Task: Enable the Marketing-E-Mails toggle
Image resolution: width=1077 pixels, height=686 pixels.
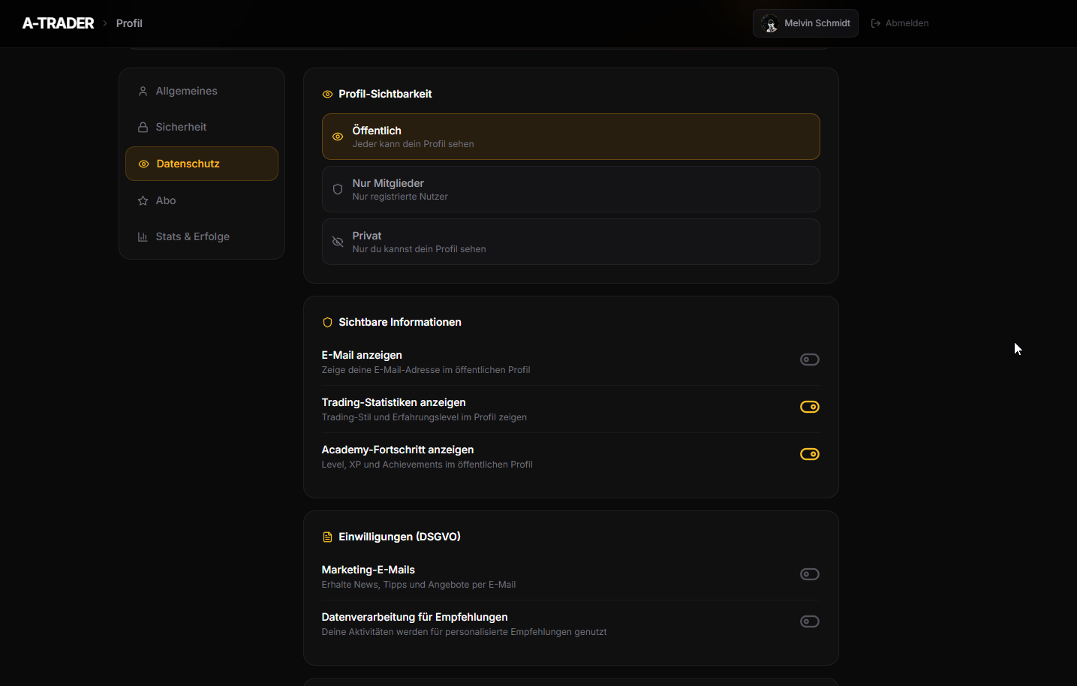Action: (x=809, y=574)
